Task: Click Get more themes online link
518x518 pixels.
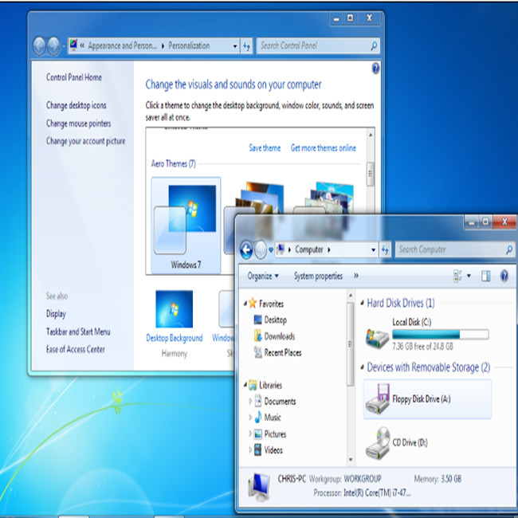Action: pos(323,147)
